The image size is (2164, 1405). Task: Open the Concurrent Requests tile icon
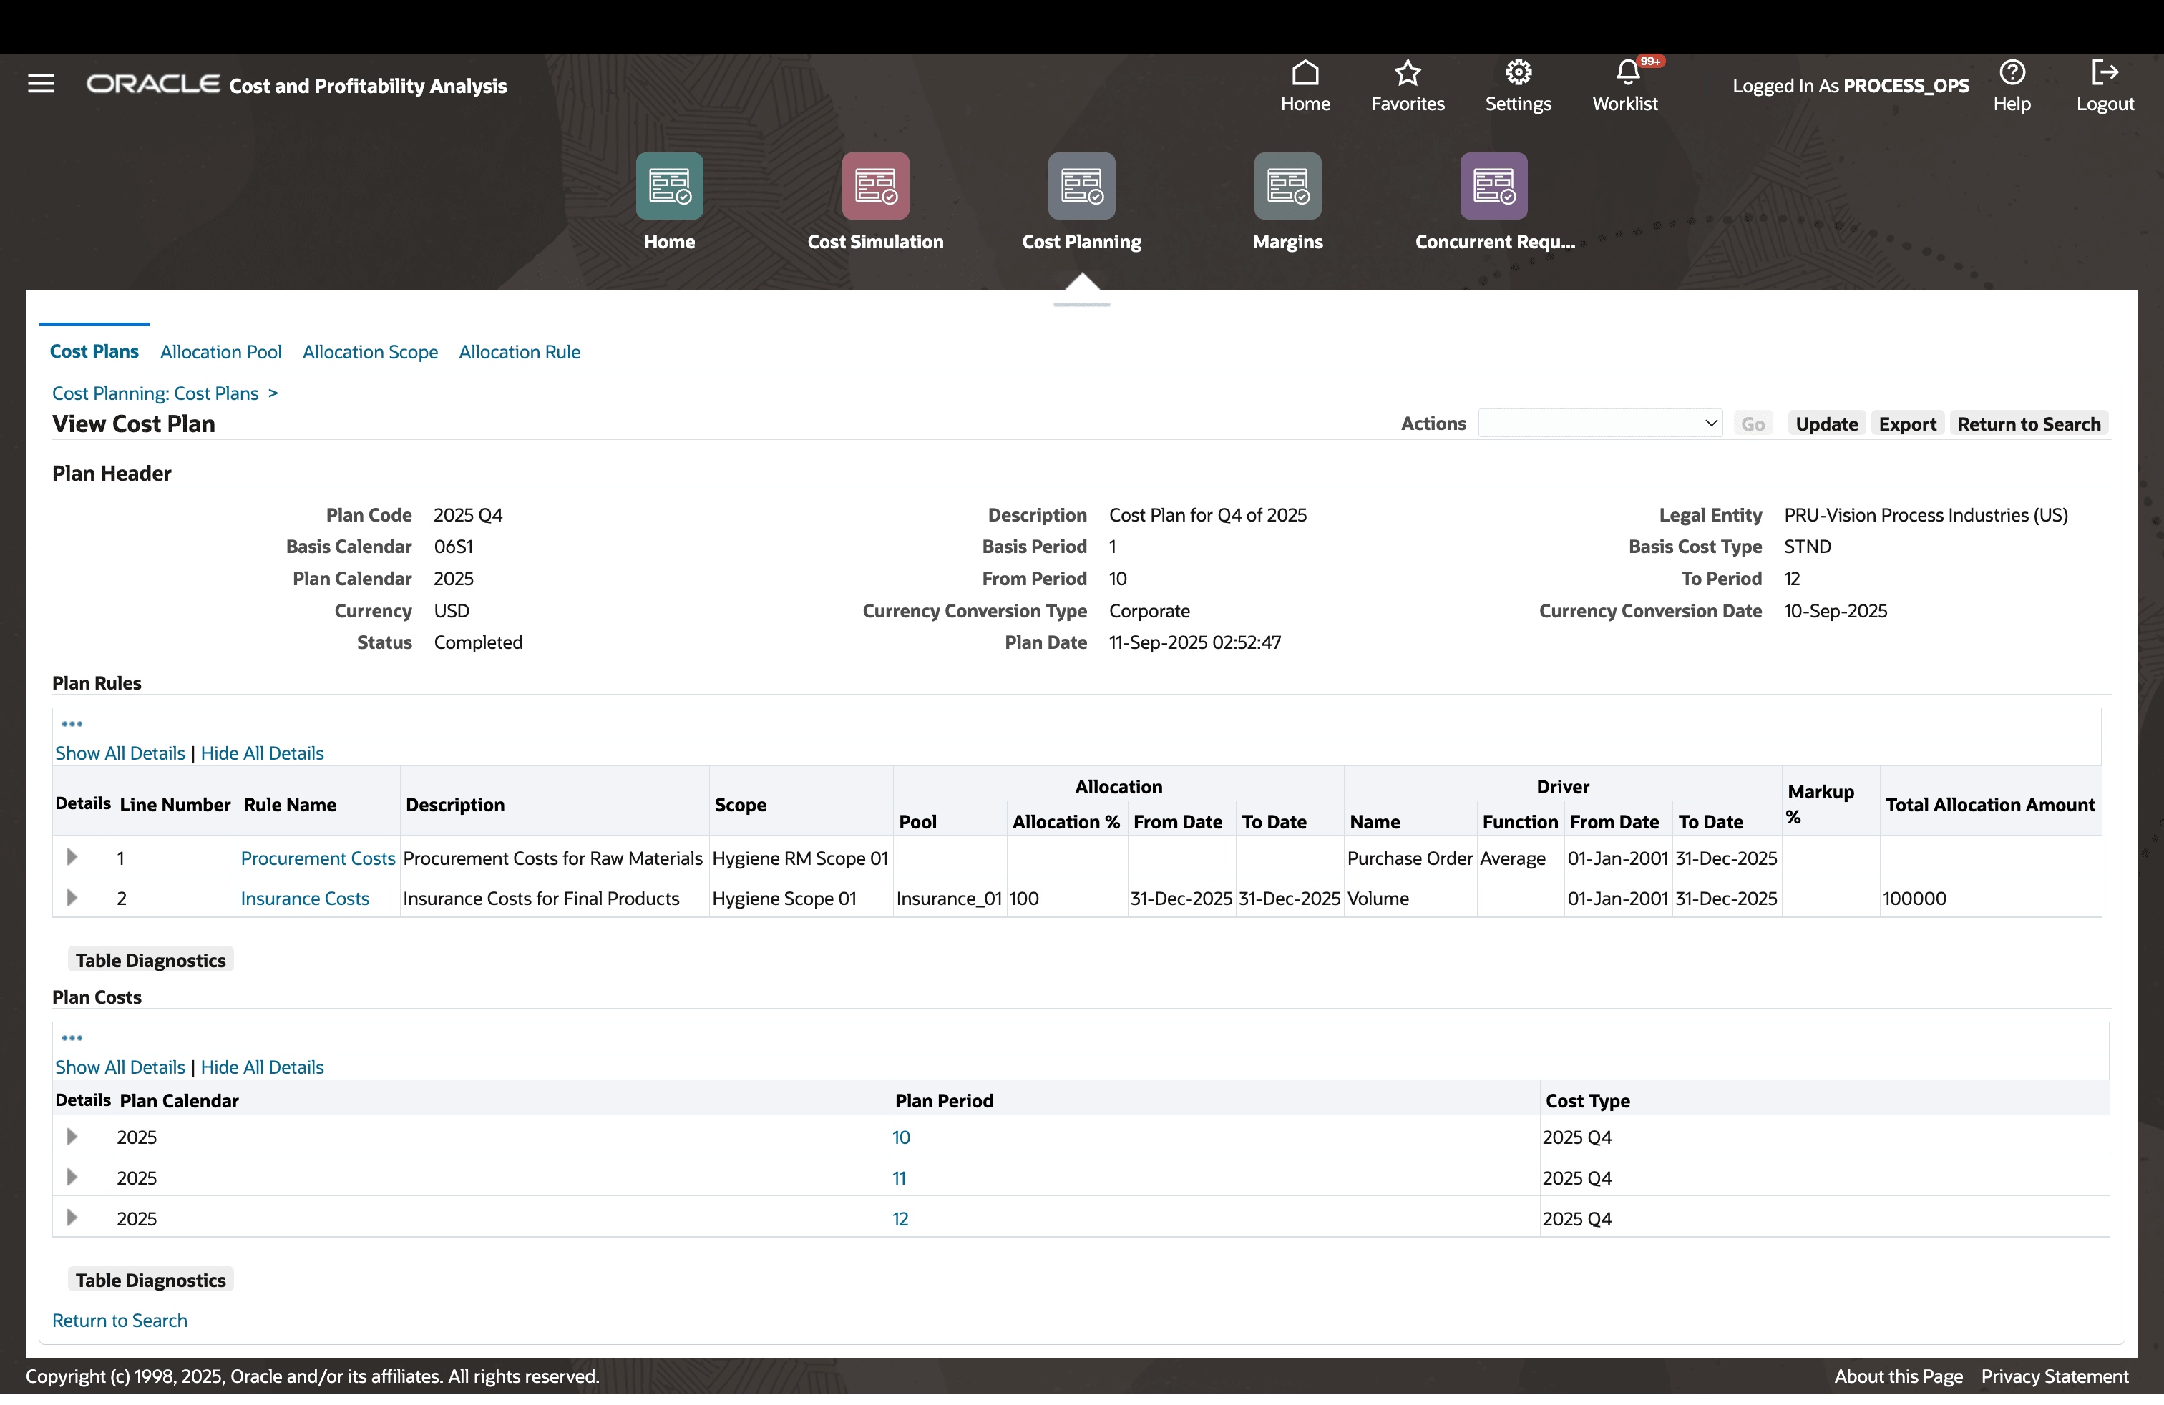1493,186
